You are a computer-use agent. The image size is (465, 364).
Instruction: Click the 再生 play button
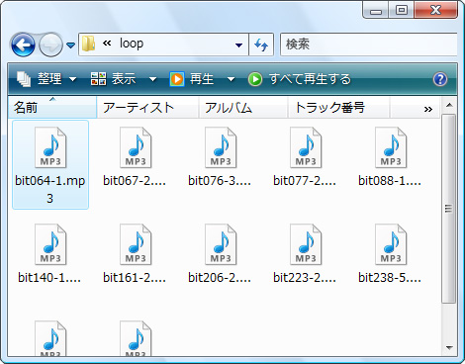192,79
